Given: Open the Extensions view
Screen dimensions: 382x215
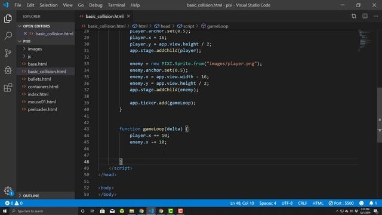Looking at the screenshot, I should [x=8, y=88].
